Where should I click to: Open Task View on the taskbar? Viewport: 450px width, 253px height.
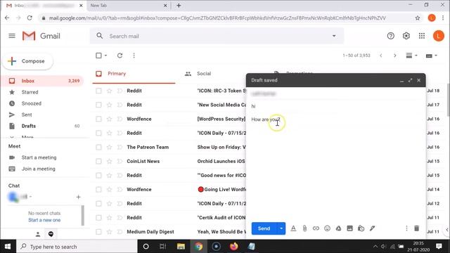pos(162,247)
